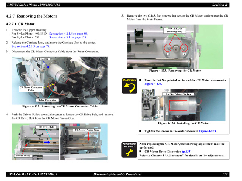Click the Reassembly icon with yellow arrow
242x181 pixels.
coord(129,86)
